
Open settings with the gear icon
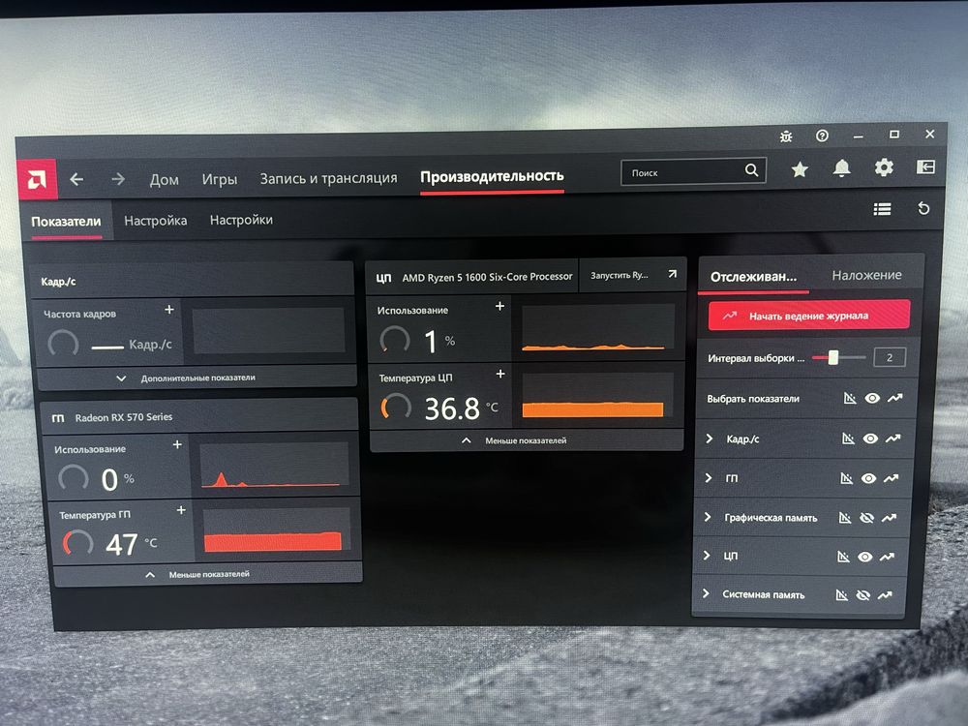(884, 167)
